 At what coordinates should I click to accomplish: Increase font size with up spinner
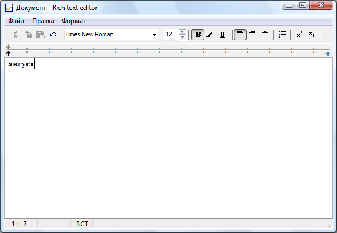(x=182, y=32)
